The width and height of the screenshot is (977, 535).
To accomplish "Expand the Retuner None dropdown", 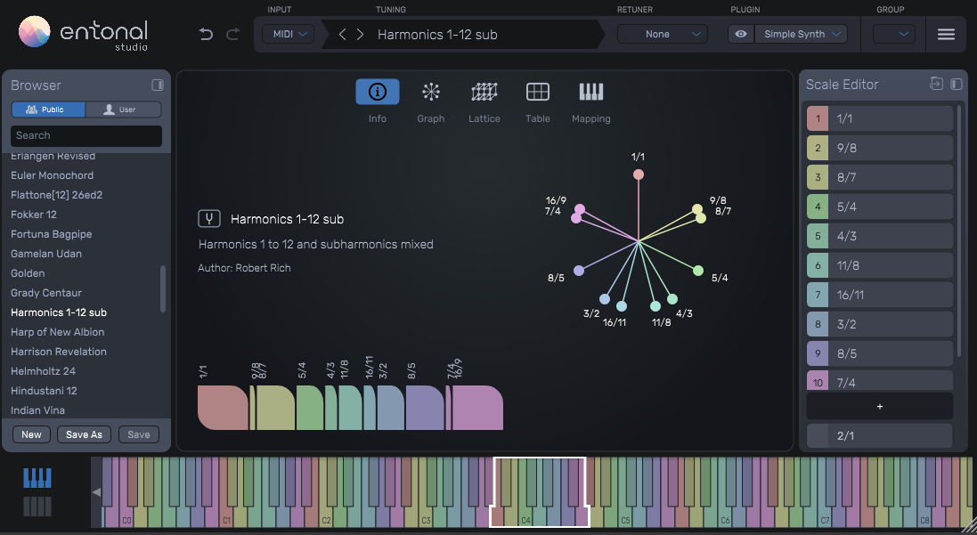I will pos(663,35).
